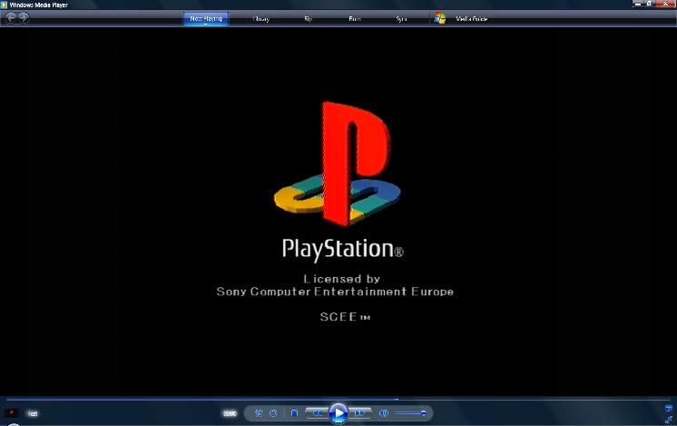Expand the Now Playing tab dropdown arrow

205,25
